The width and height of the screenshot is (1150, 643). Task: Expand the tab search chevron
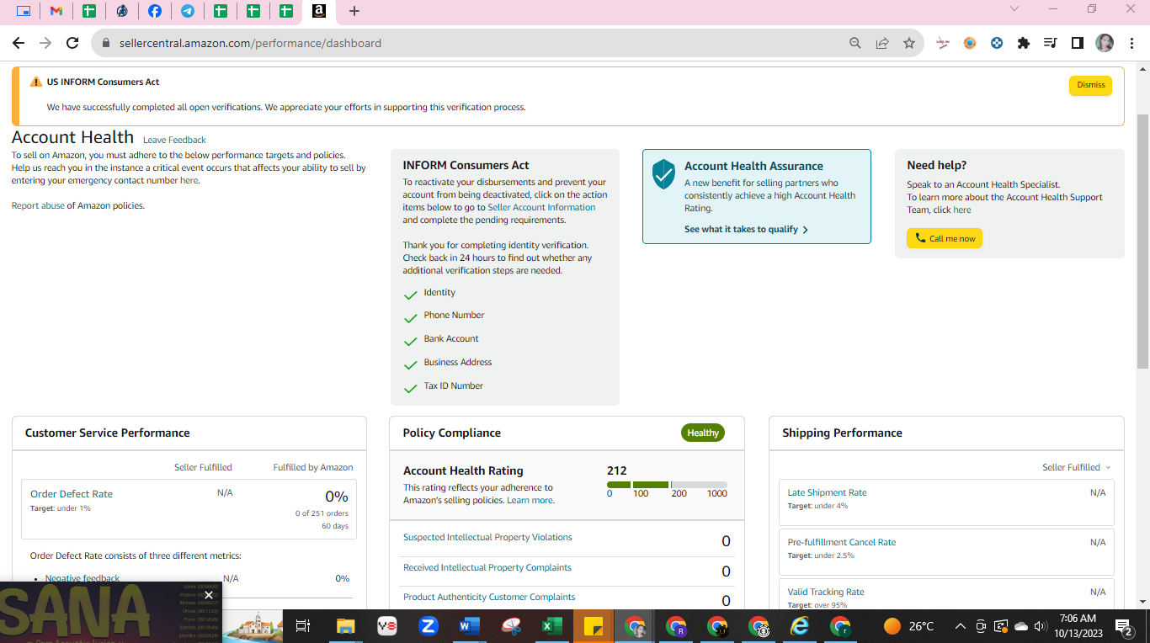point(1014,9)
